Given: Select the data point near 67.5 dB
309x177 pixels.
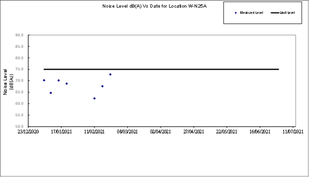Looking at the screenshot, I should (102, 86).
